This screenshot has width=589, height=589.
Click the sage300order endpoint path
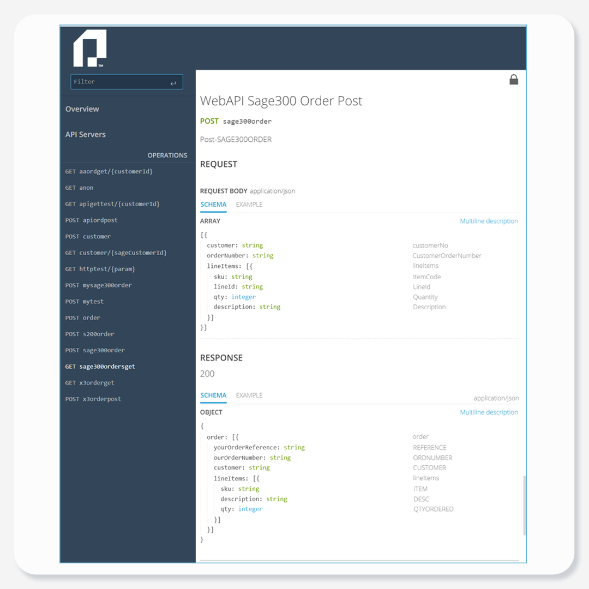247,122
